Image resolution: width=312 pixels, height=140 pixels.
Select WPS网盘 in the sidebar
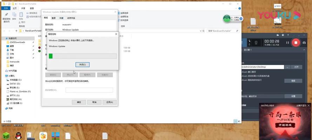pyautogui.click(x=13, y=71)
